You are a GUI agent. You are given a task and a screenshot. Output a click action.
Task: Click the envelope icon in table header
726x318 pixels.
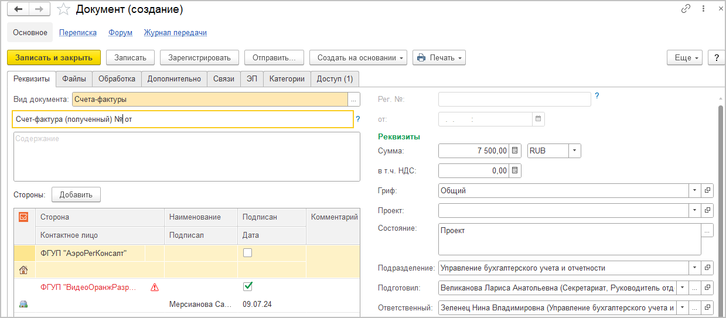24,217
